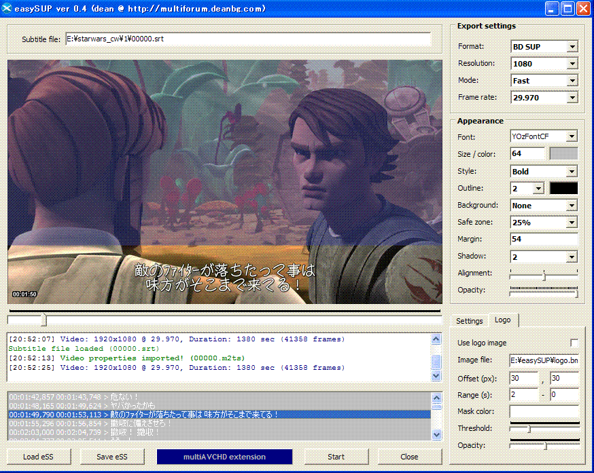Click the first Offset field
594x473 pixels.
[x=524, y=378]
